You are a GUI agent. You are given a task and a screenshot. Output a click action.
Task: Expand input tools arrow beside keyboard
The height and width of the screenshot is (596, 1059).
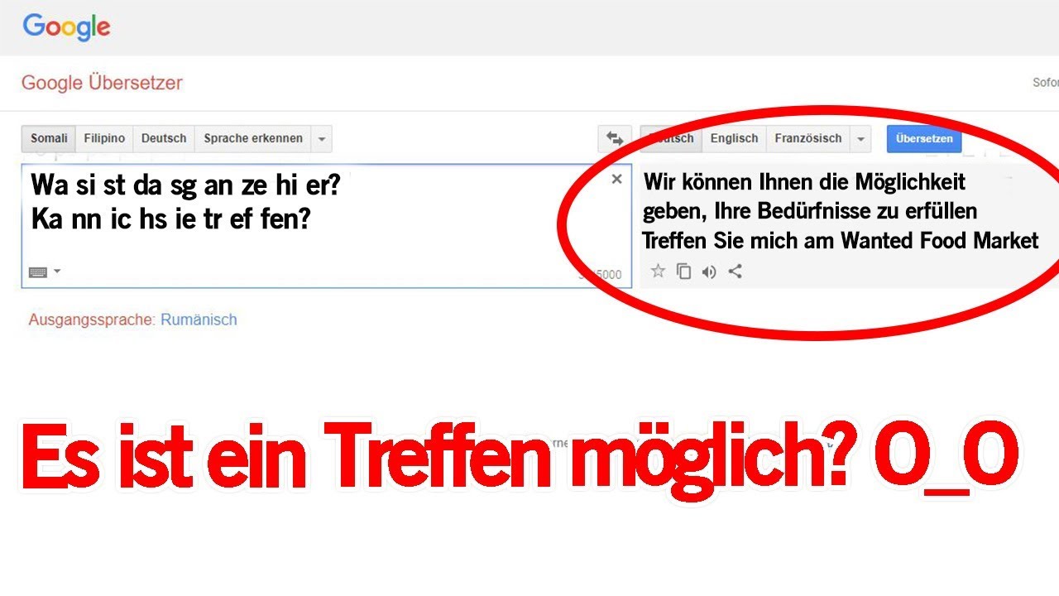[x=57, y=272]
